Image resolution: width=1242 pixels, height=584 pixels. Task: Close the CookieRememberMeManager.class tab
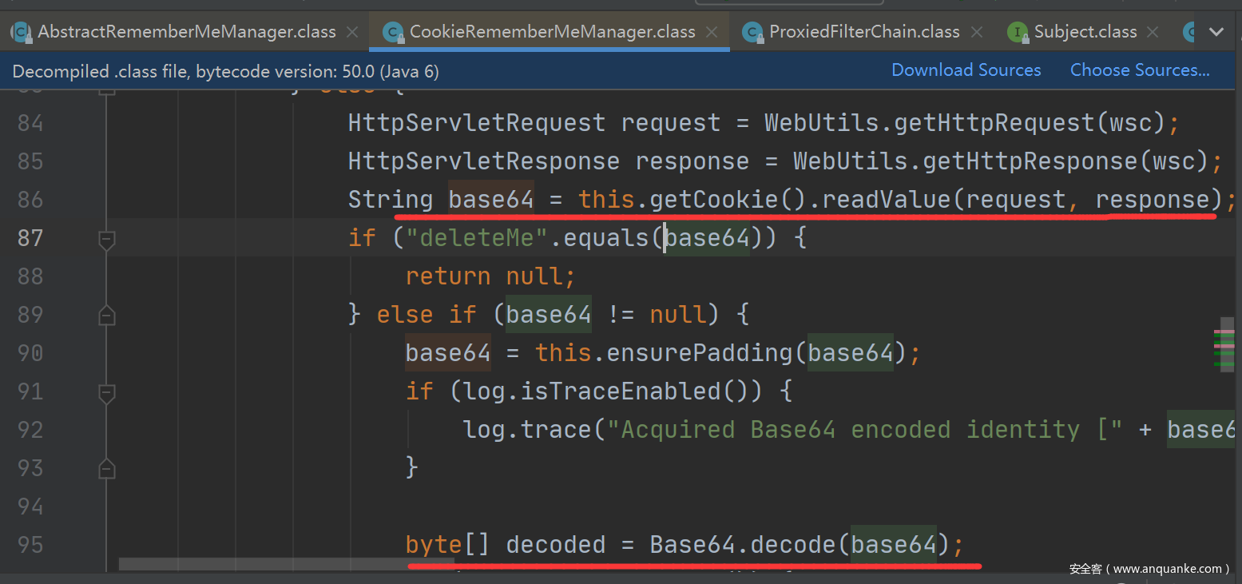point(712,33)
